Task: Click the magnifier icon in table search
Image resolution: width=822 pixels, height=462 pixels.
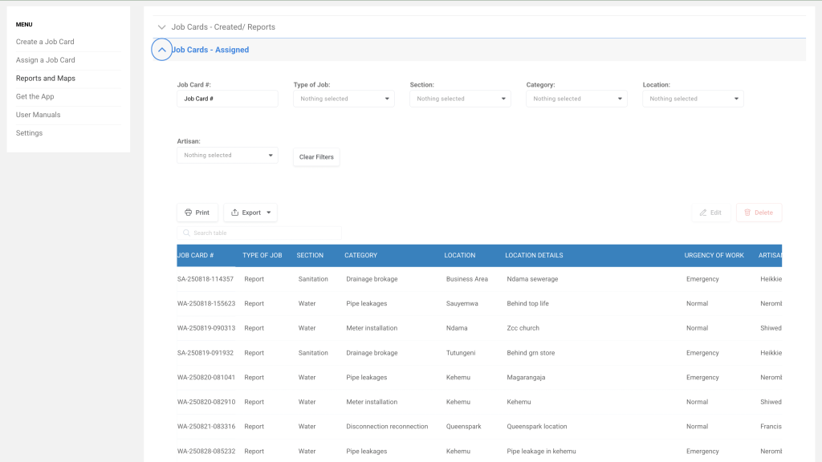Action: (x=186, y=233)
